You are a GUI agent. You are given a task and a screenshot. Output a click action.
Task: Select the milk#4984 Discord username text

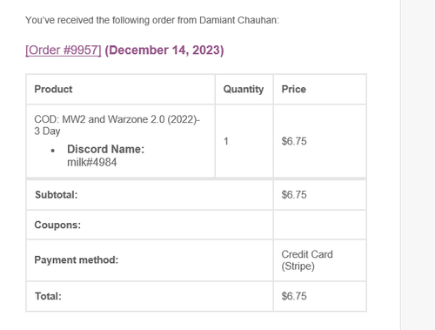pyautogui.click(x=92, y=162)
